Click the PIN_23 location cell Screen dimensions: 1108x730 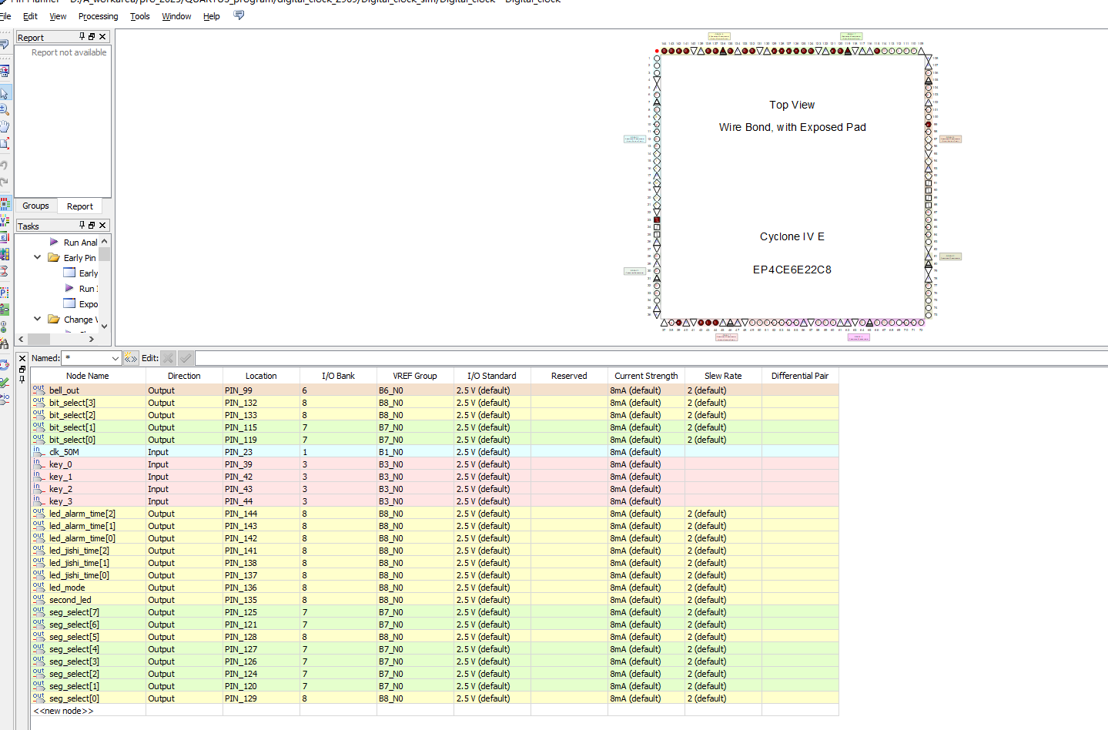point(261,452)
